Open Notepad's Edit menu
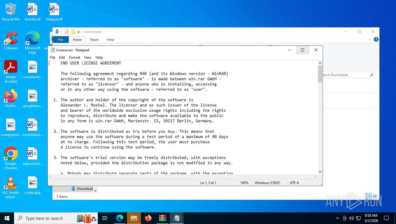The width and height of the screenshot is (396, 224). point(62,57)
